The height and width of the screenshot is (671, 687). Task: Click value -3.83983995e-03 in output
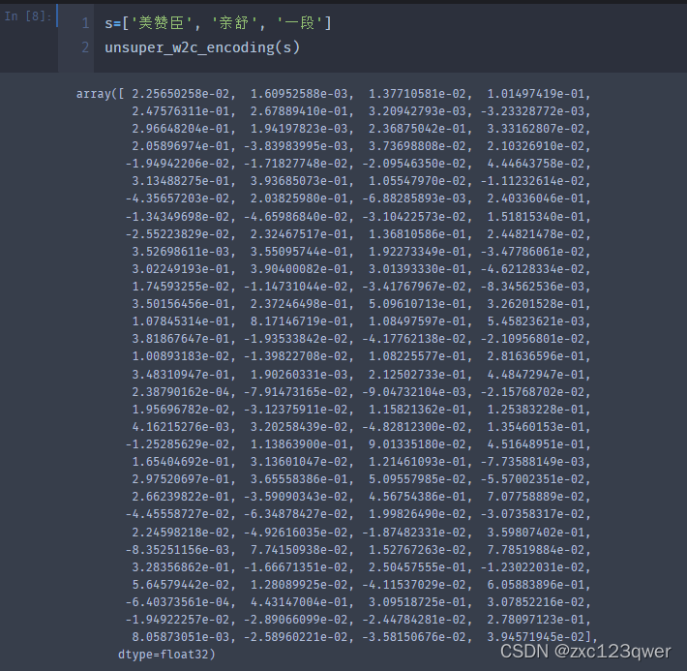point(296,146)
